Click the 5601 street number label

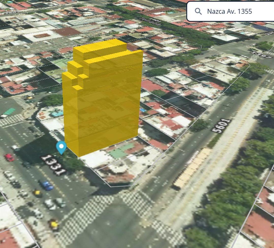221,126
